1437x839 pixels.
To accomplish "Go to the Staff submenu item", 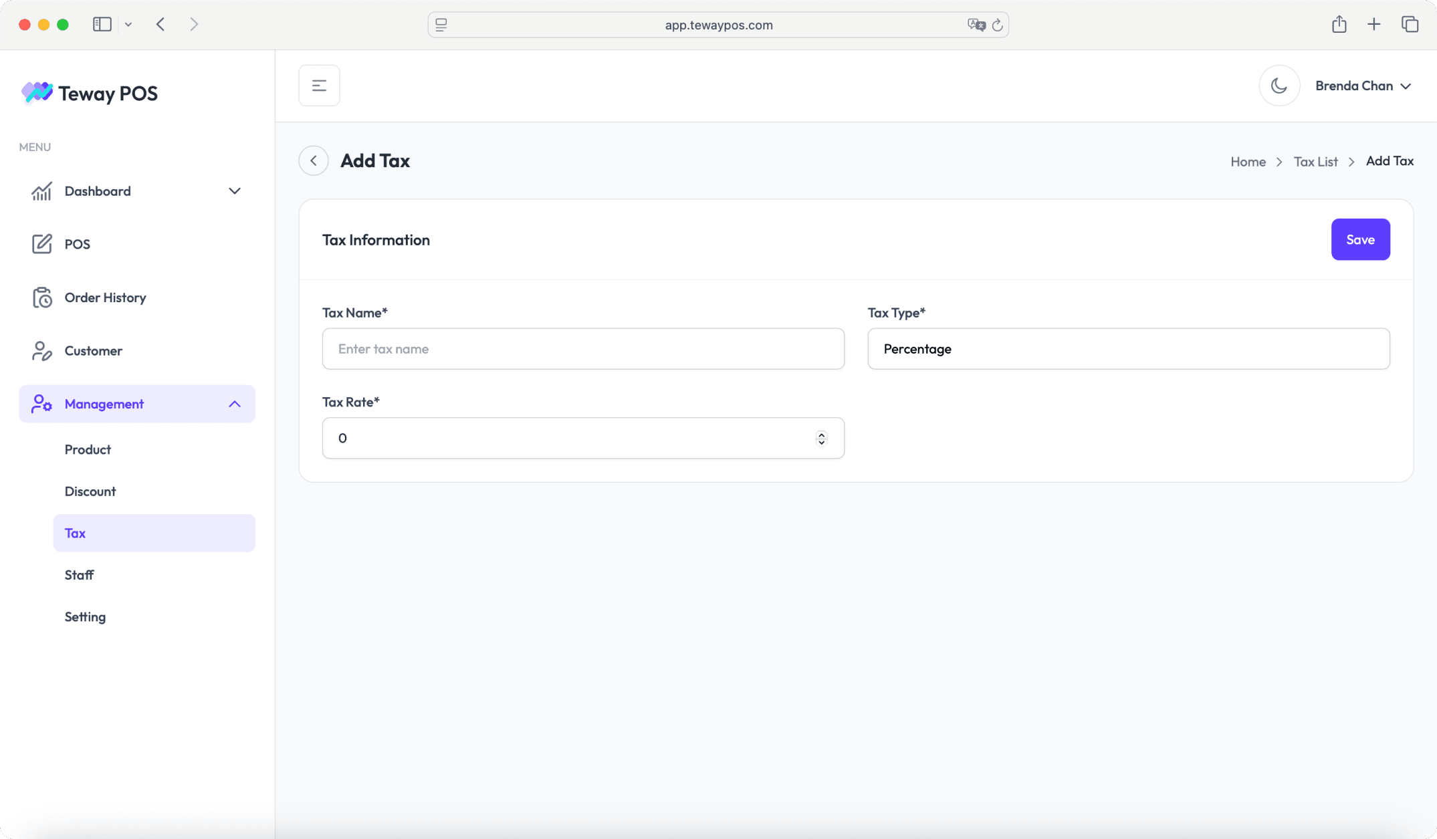I will (x=79, y=575).
